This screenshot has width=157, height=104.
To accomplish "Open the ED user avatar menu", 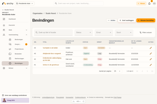I will [154, 3].
